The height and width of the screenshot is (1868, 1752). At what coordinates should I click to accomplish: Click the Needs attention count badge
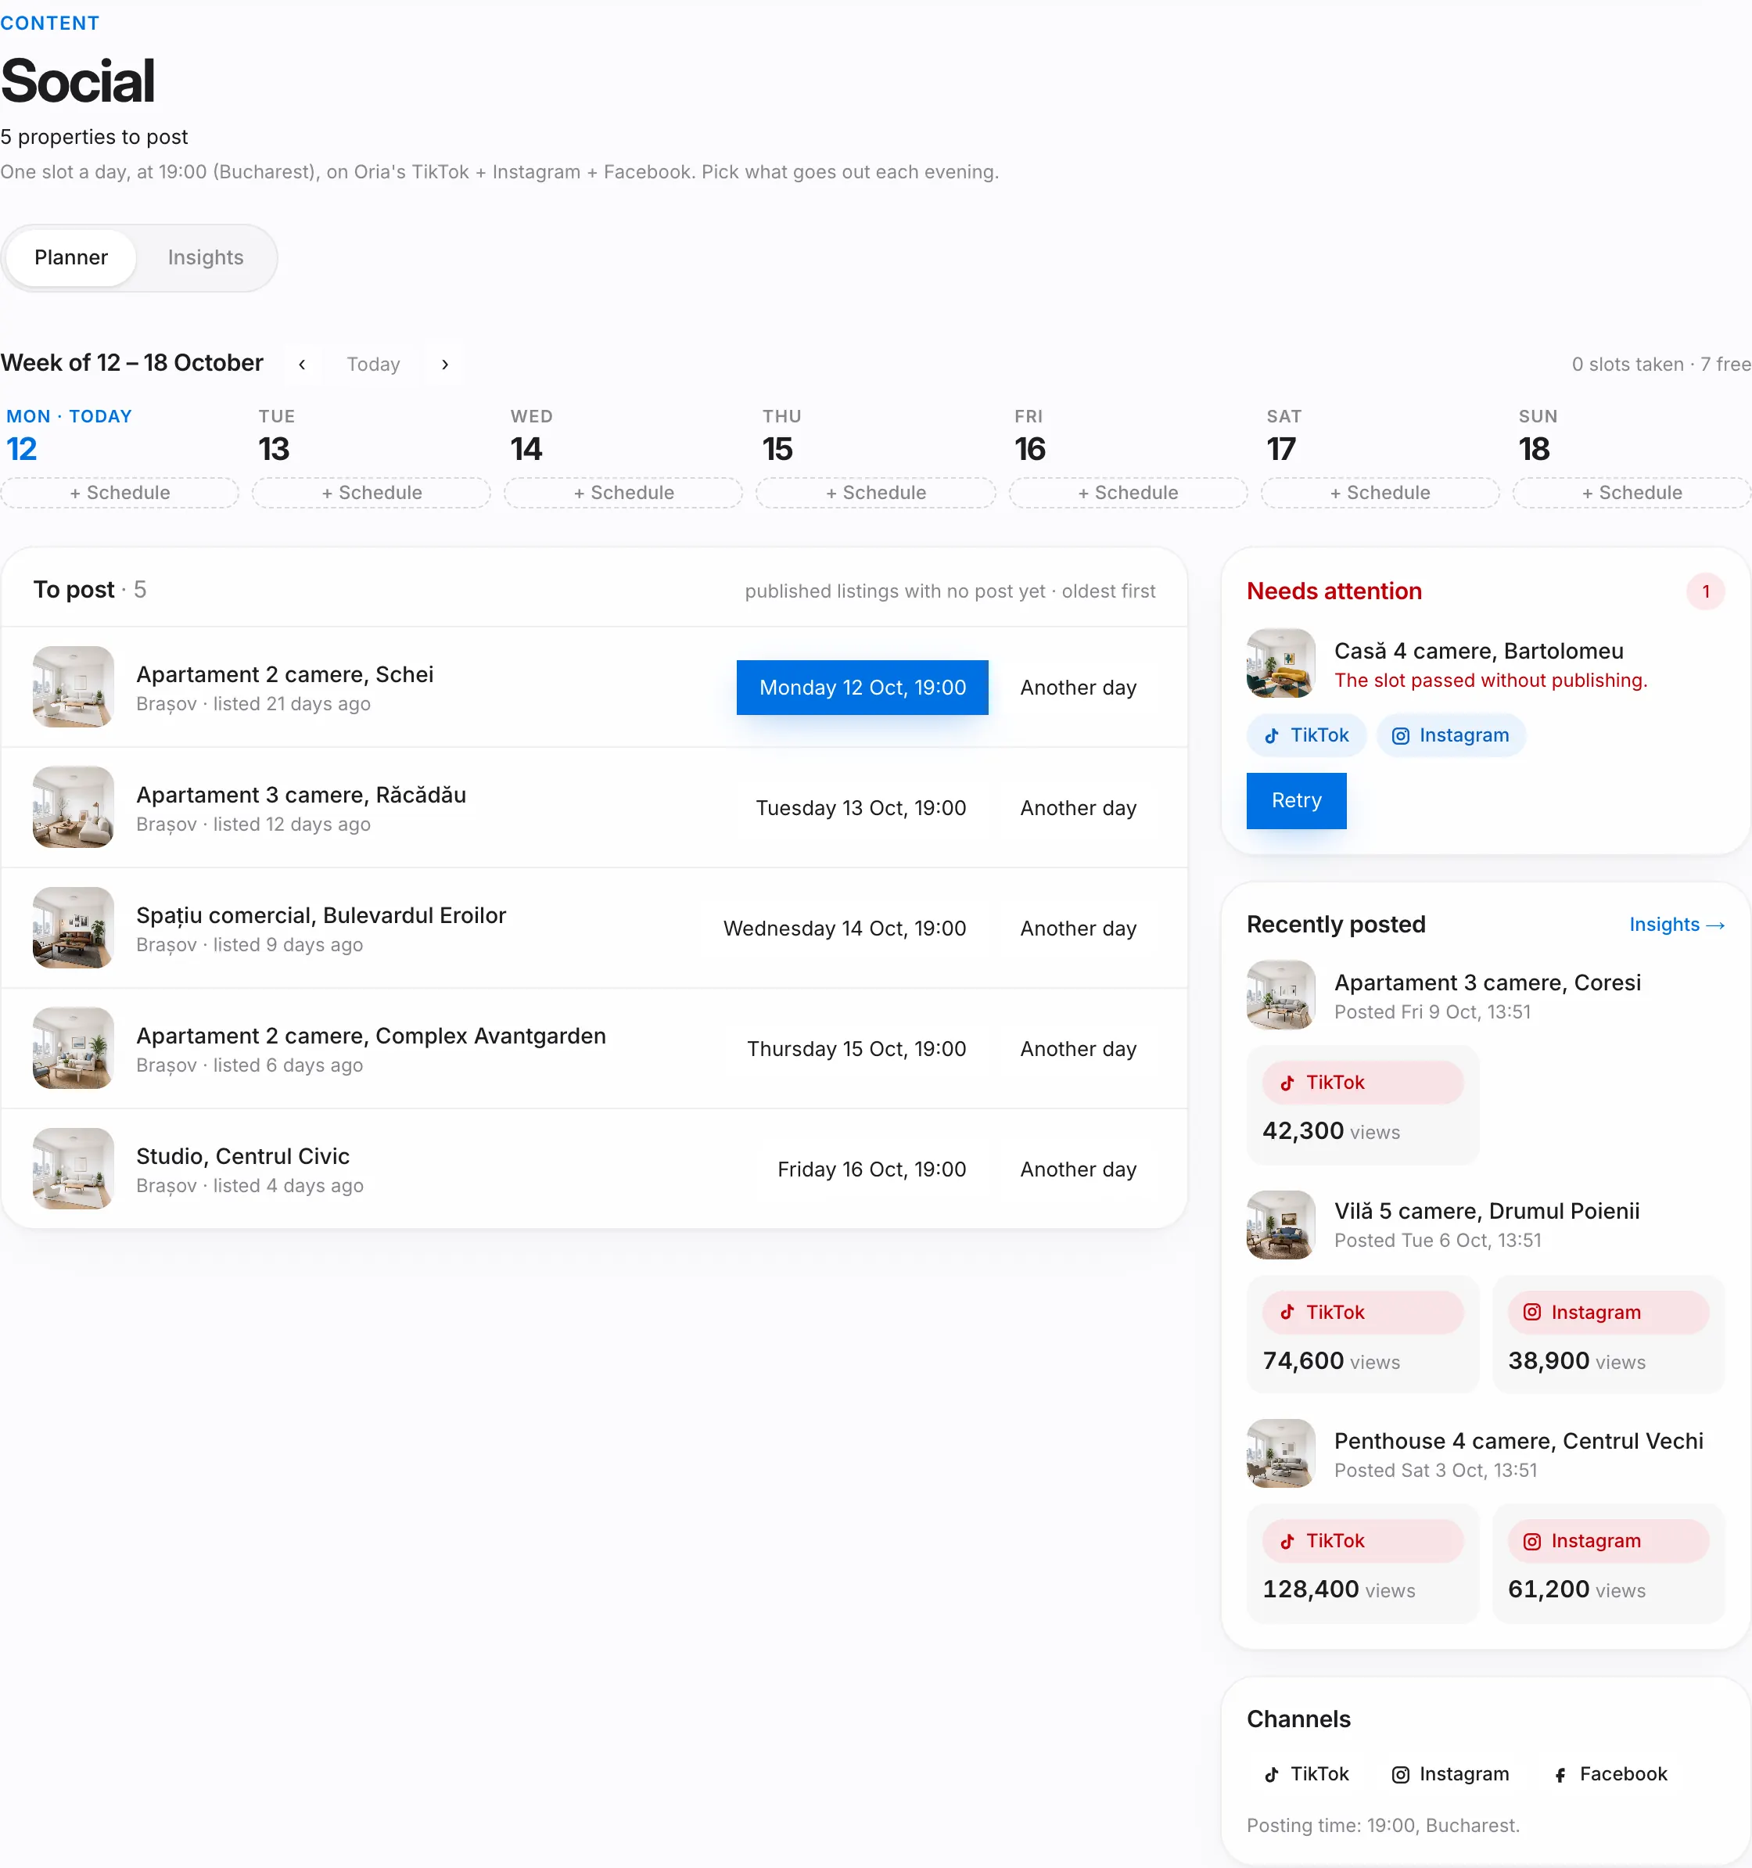(1705, 591)
